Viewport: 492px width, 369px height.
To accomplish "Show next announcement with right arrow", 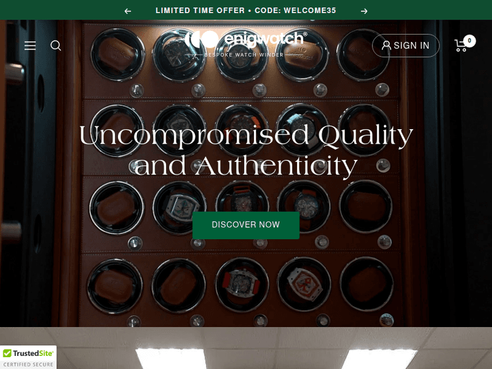I will coord(364,11).
